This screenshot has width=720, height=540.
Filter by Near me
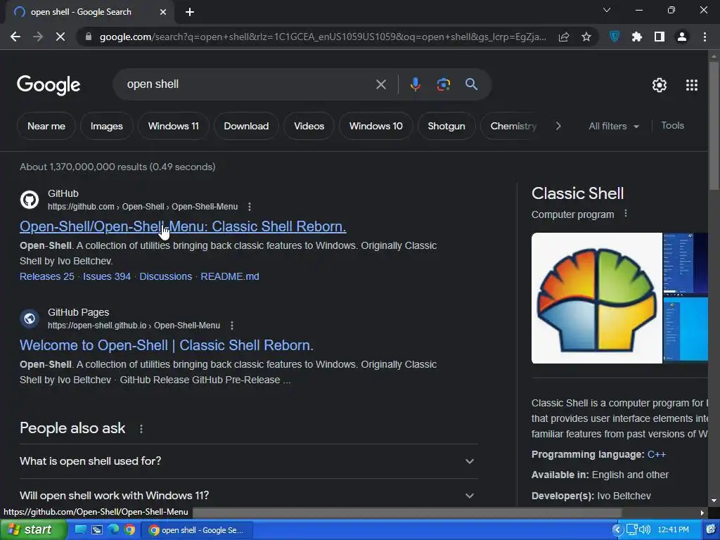46,126
